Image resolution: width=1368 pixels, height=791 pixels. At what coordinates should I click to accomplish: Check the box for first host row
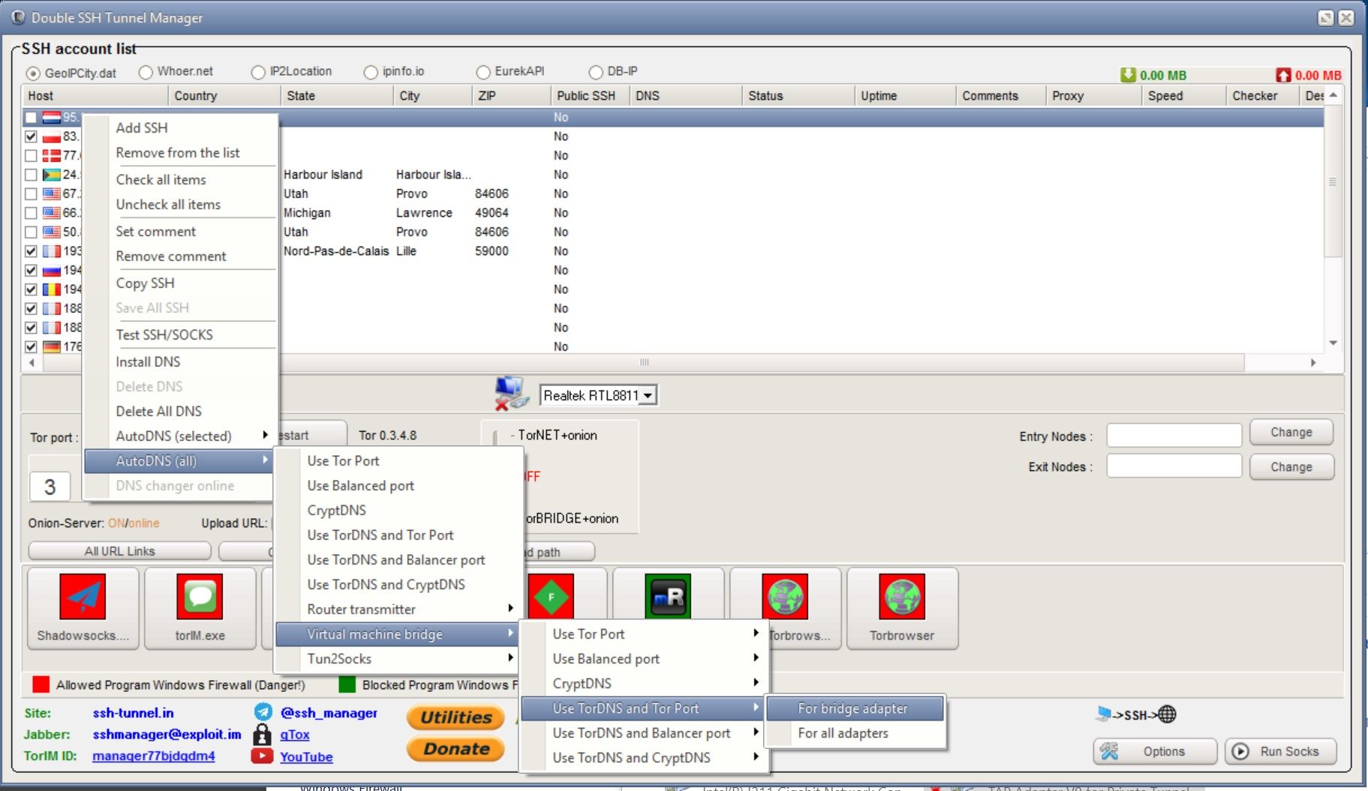(x=31, y=118)
